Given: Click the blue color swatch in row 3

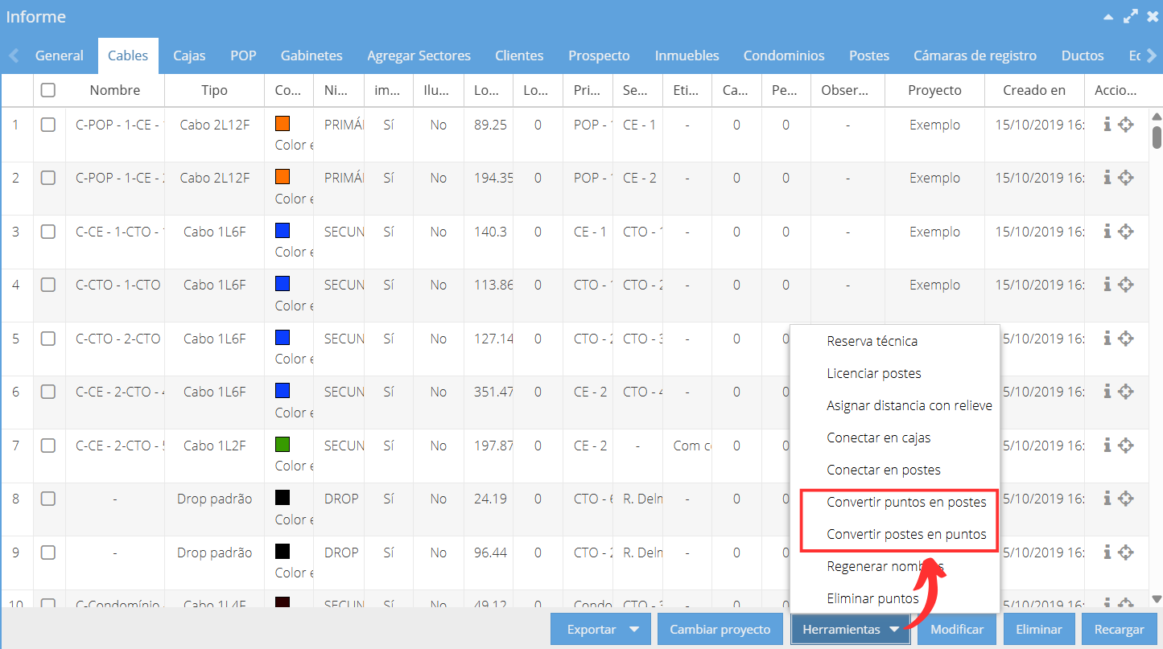Looking at the screenshot, I should (283, 231).
